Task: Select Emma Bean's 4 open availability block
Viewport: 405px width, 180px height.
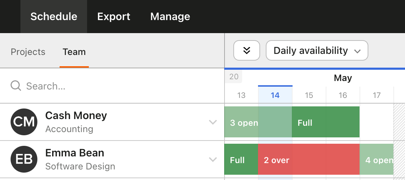Action: (x=376, y=159)
